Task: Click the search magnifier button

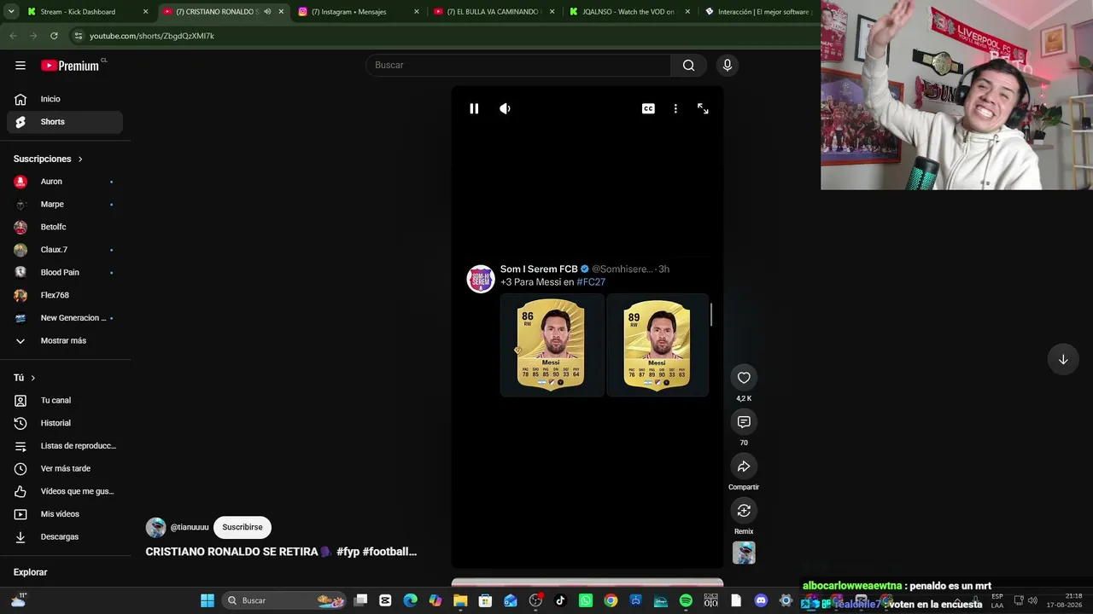Action: [x=688, y=66]
